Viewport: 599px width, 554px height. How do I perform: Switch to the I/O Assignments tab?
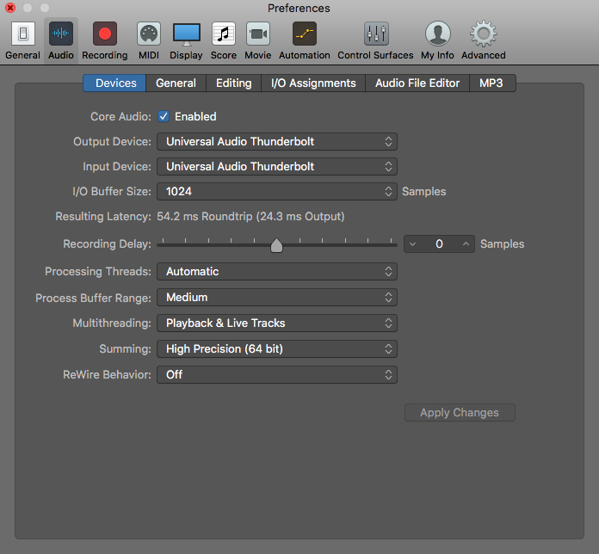[x=313, y=83]
